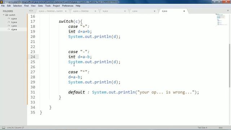
Task: Close the b.java tab
Action: pyautogui.click(x=125, y=11)
